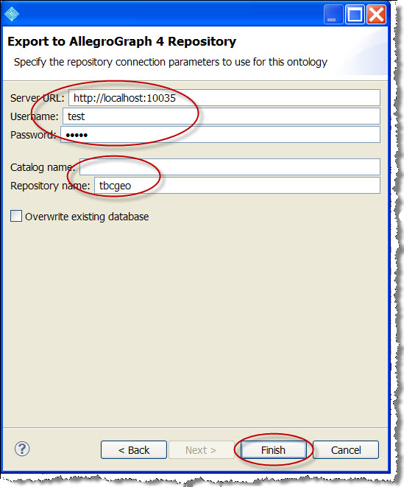This screenshot has width=404, height=487.
Task: Focus the Server URL field
Action: coord(224,98)
